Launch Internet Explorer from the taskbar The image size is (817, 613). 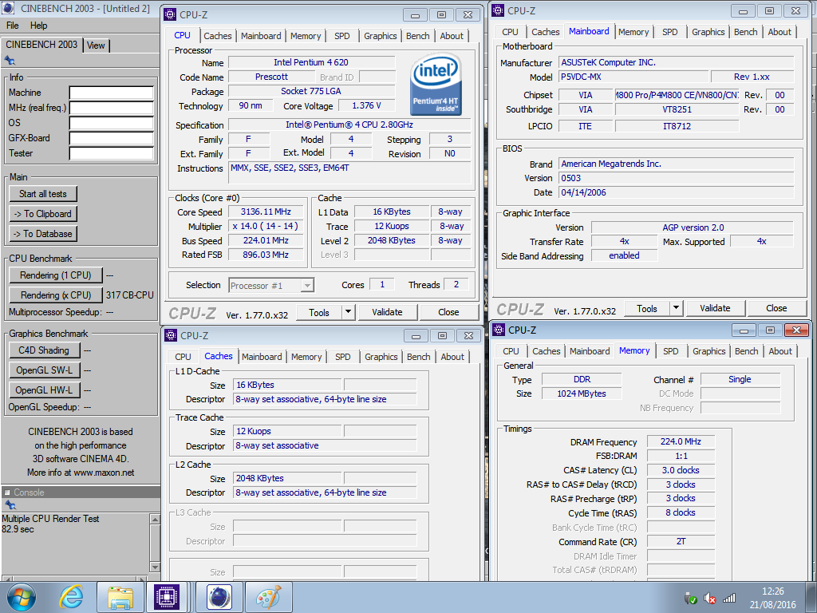71,597
